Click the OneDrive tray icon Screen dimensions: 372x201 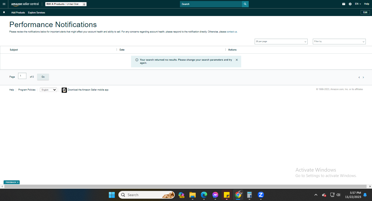pyautogui.click(x=324, y=195)
